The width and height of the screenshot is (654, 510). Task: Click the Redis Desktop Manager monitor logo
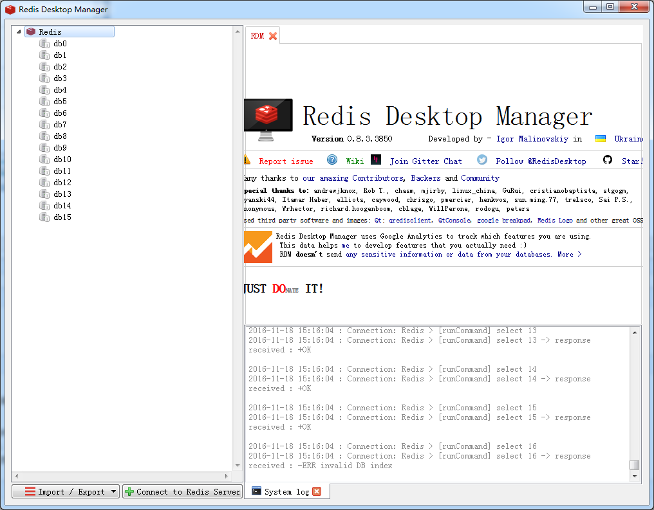[268, 120]
